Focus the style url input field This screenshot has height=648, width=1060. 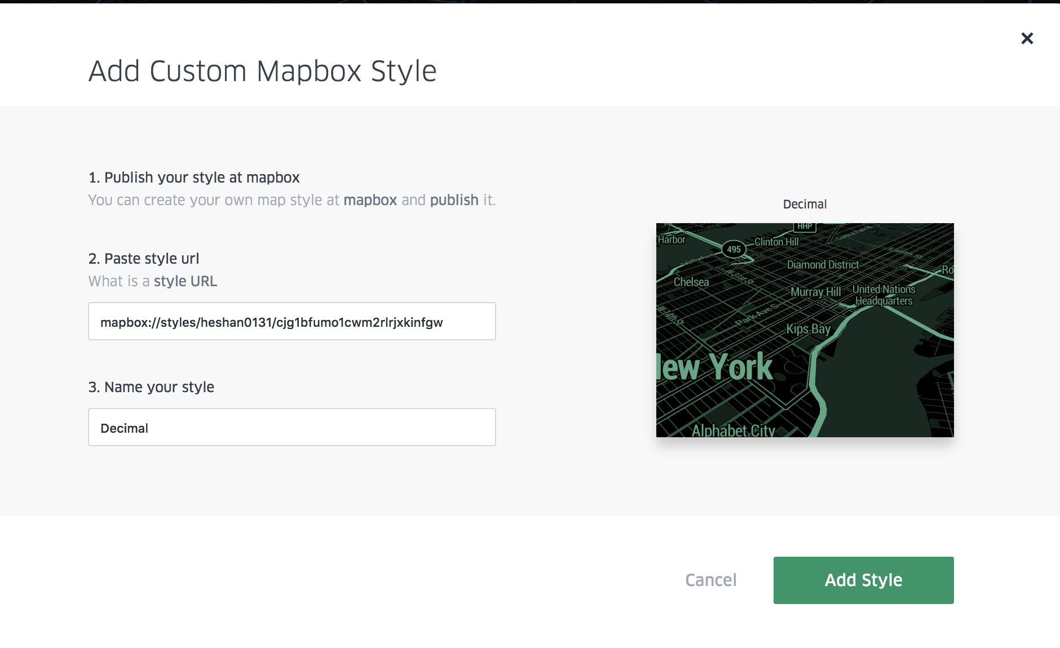click(x=292, y=321)
